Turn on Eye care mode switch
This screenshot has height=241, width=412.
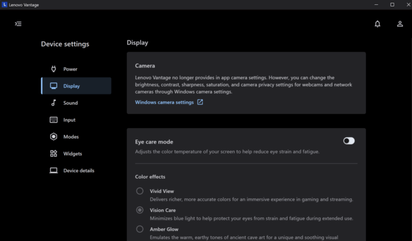point(348,141)
